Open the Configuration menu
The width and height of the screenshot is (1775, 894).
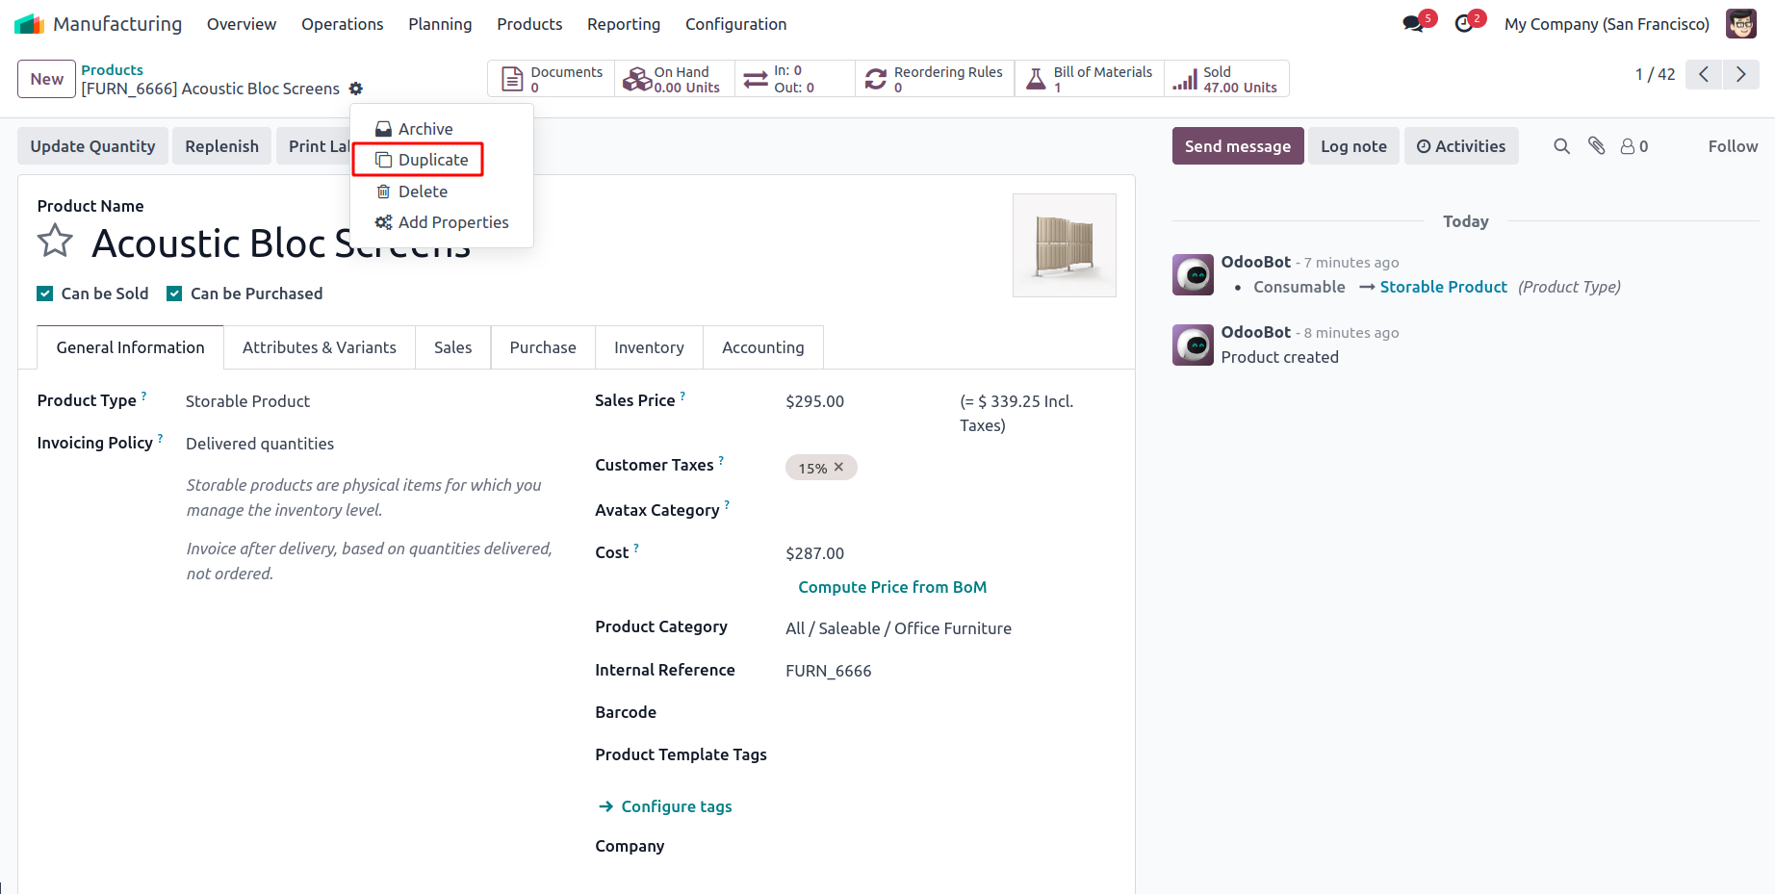pos(735,24)
